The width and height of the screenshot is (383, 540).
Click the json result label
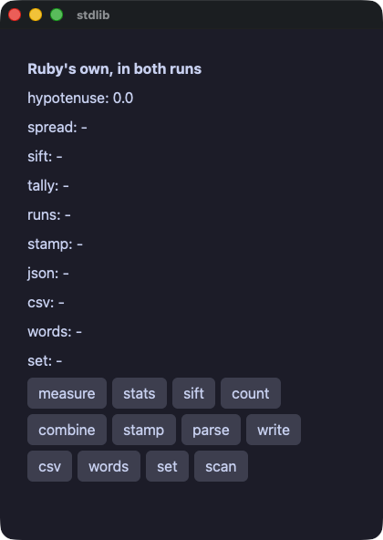coord(48,274)
